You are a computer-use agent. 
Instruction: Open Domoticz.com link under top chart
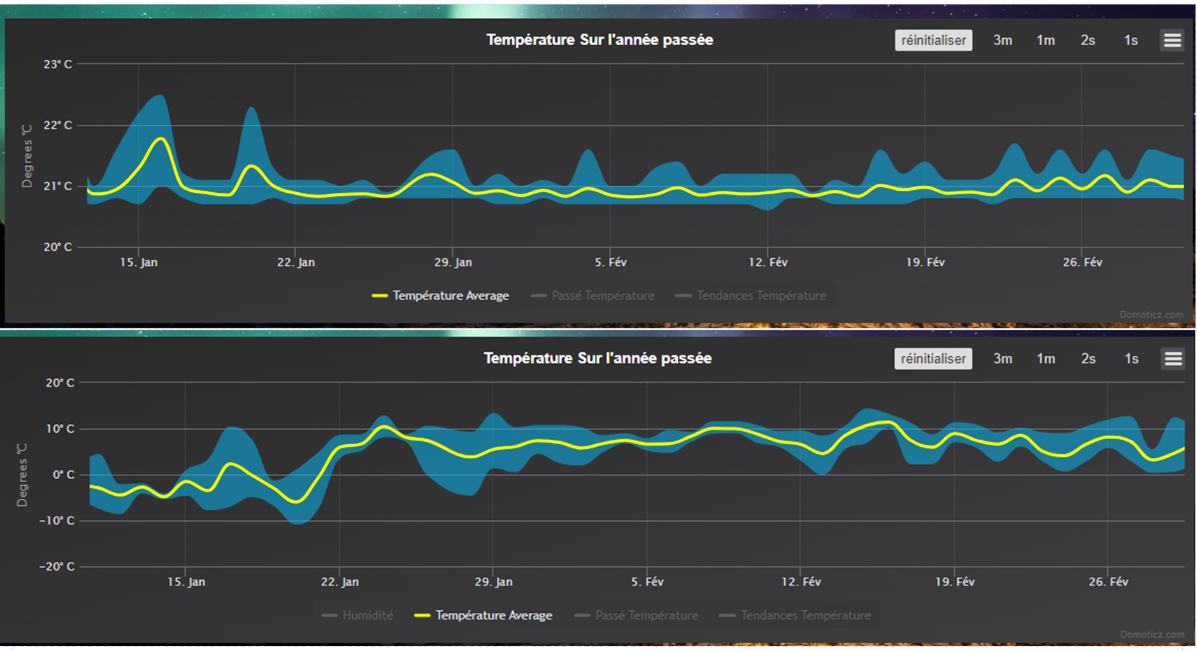click(1151, 315)
